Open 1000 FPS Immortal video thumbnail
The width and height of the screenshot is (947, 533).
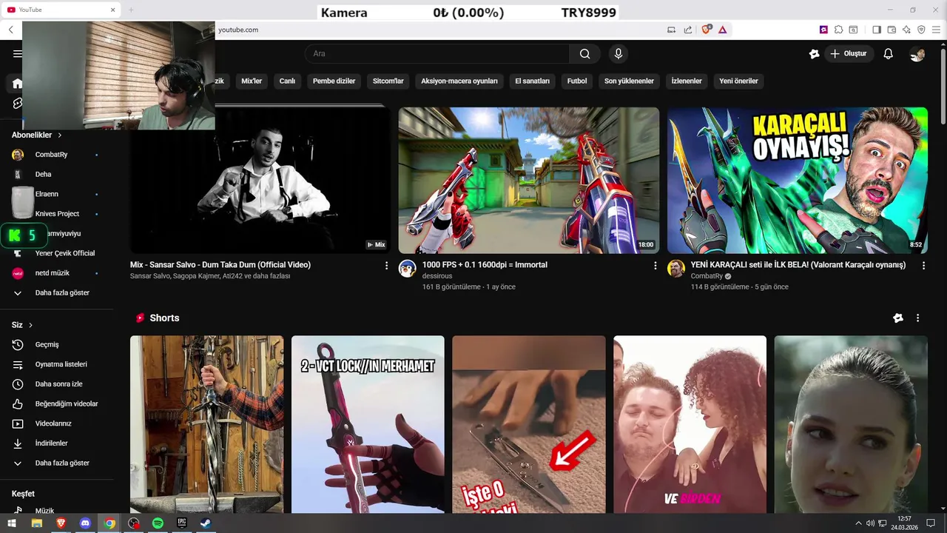tap(529, 181)
